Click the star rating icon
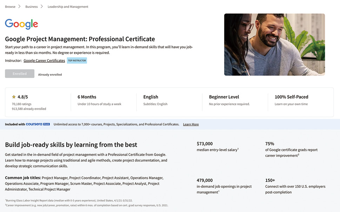Image resolution: width=340 pixels, height=212 pixels. tap(14, 97)
